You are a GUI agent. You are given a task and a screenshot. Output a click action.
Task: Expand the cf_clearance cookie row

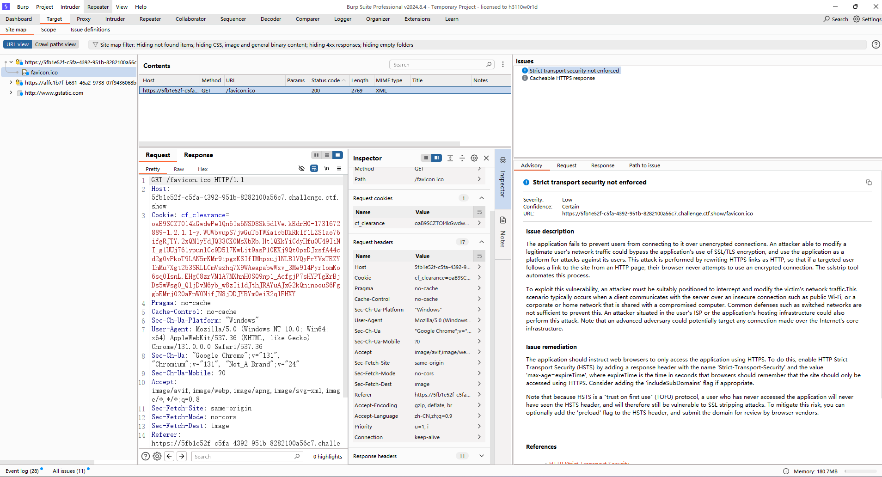click(x=479, y=223)
